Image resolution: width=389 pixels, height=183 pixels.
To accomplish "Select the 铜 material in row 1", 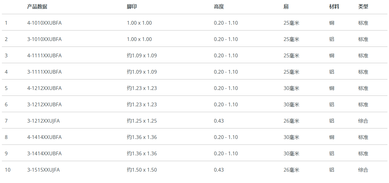I will (x=332, y=23).
